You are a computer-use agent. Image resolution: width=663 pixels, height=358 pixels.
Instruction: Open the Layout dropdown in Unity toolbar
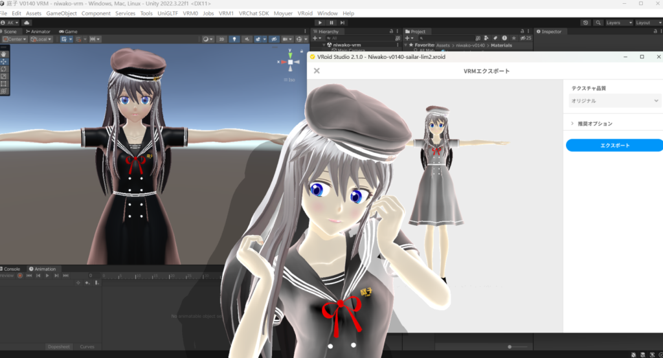(646, 23)
